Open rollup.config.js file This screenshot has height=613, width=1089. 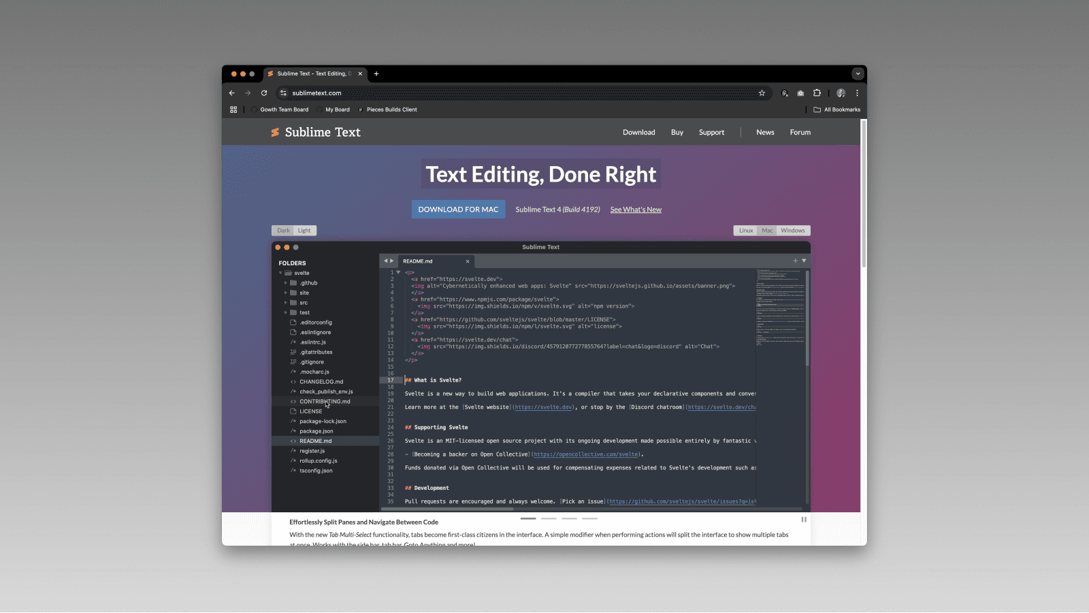tap(318, 461)
